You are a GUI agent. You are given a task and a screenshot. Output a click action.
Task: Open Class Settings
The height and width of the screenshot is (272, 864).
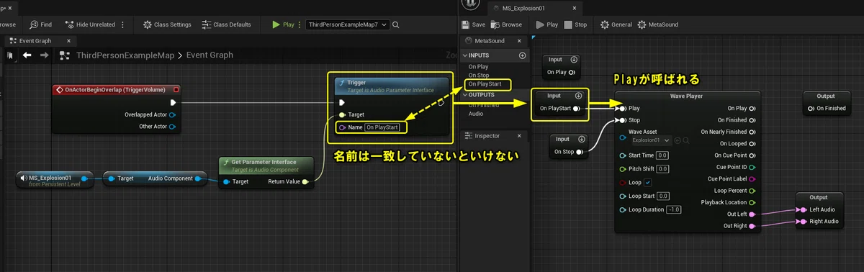(x=167, y=24)
